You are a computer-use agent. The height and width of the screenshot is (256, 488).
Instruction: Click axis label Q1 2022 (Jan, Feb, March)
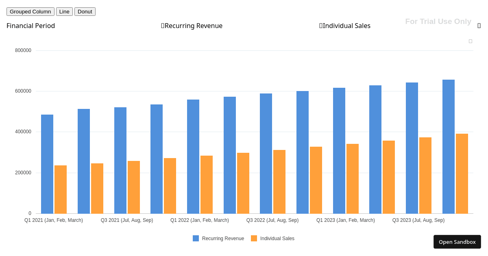coord(200,220)
